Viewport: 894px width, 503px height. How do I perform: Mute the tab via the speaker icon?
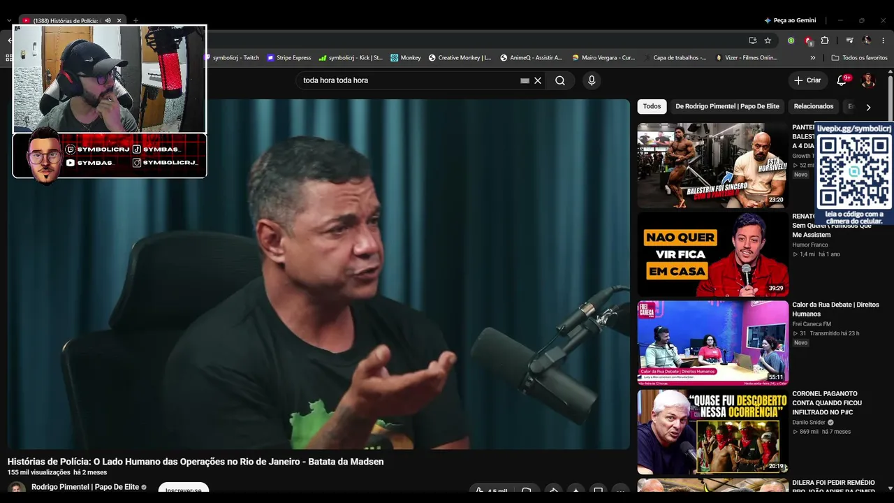pyautogui.click(x=108, y=21)
